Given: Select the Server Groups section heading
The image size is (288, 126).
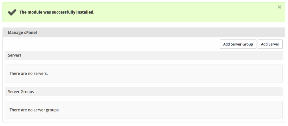Looking at the screenshot, I should point(21,92).
